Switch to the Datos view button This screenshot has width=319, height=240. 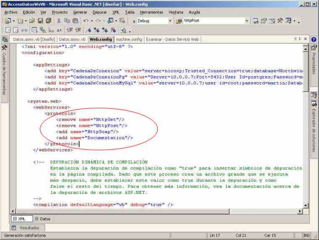click(43, 219)
